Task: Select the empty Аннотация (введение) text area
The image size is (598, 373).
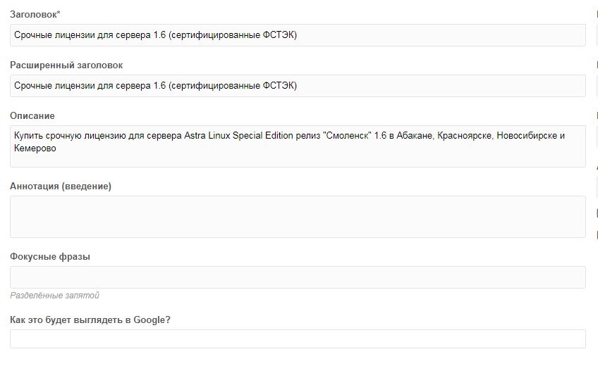Action: 298,217
